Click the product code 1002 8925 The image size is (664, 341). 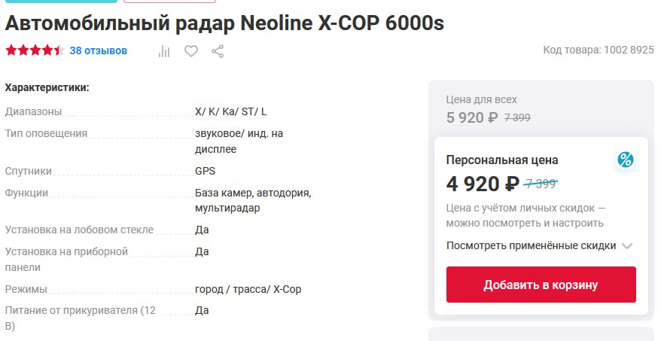(599, 50)
